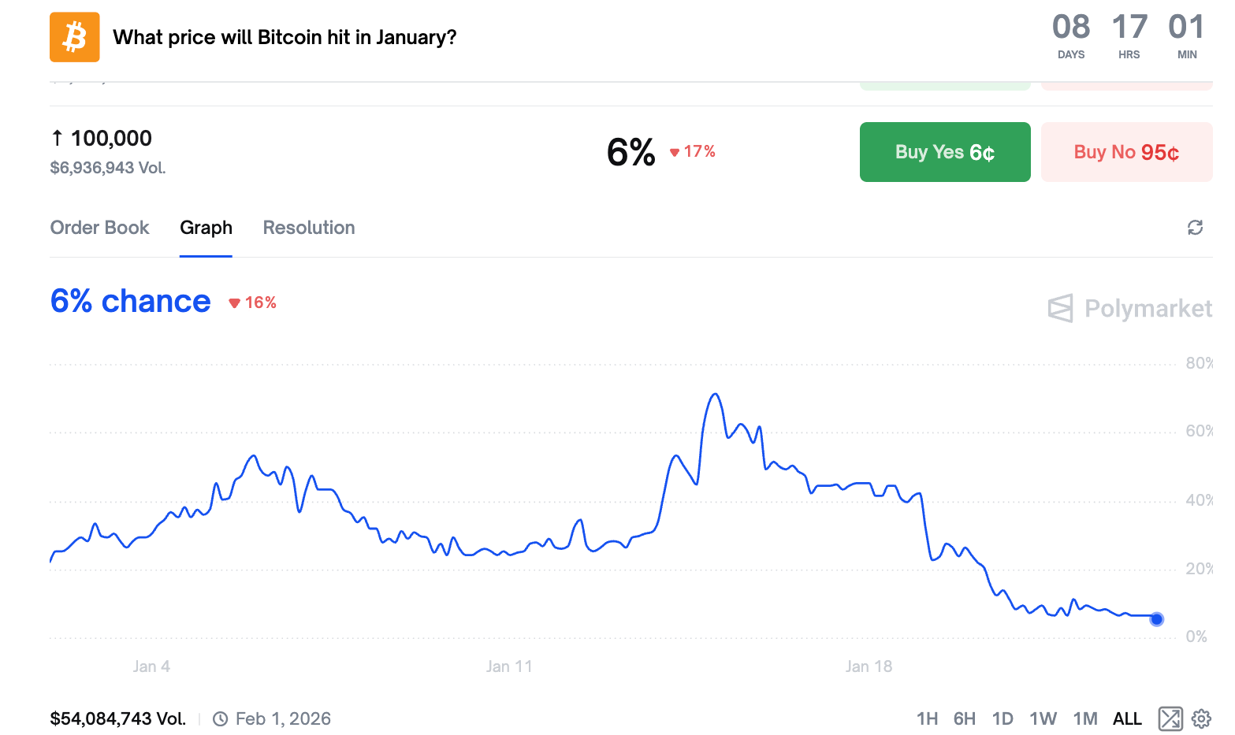The image size is (1235, 735).
Task: Click the market question title text
Action: [285, 37]
